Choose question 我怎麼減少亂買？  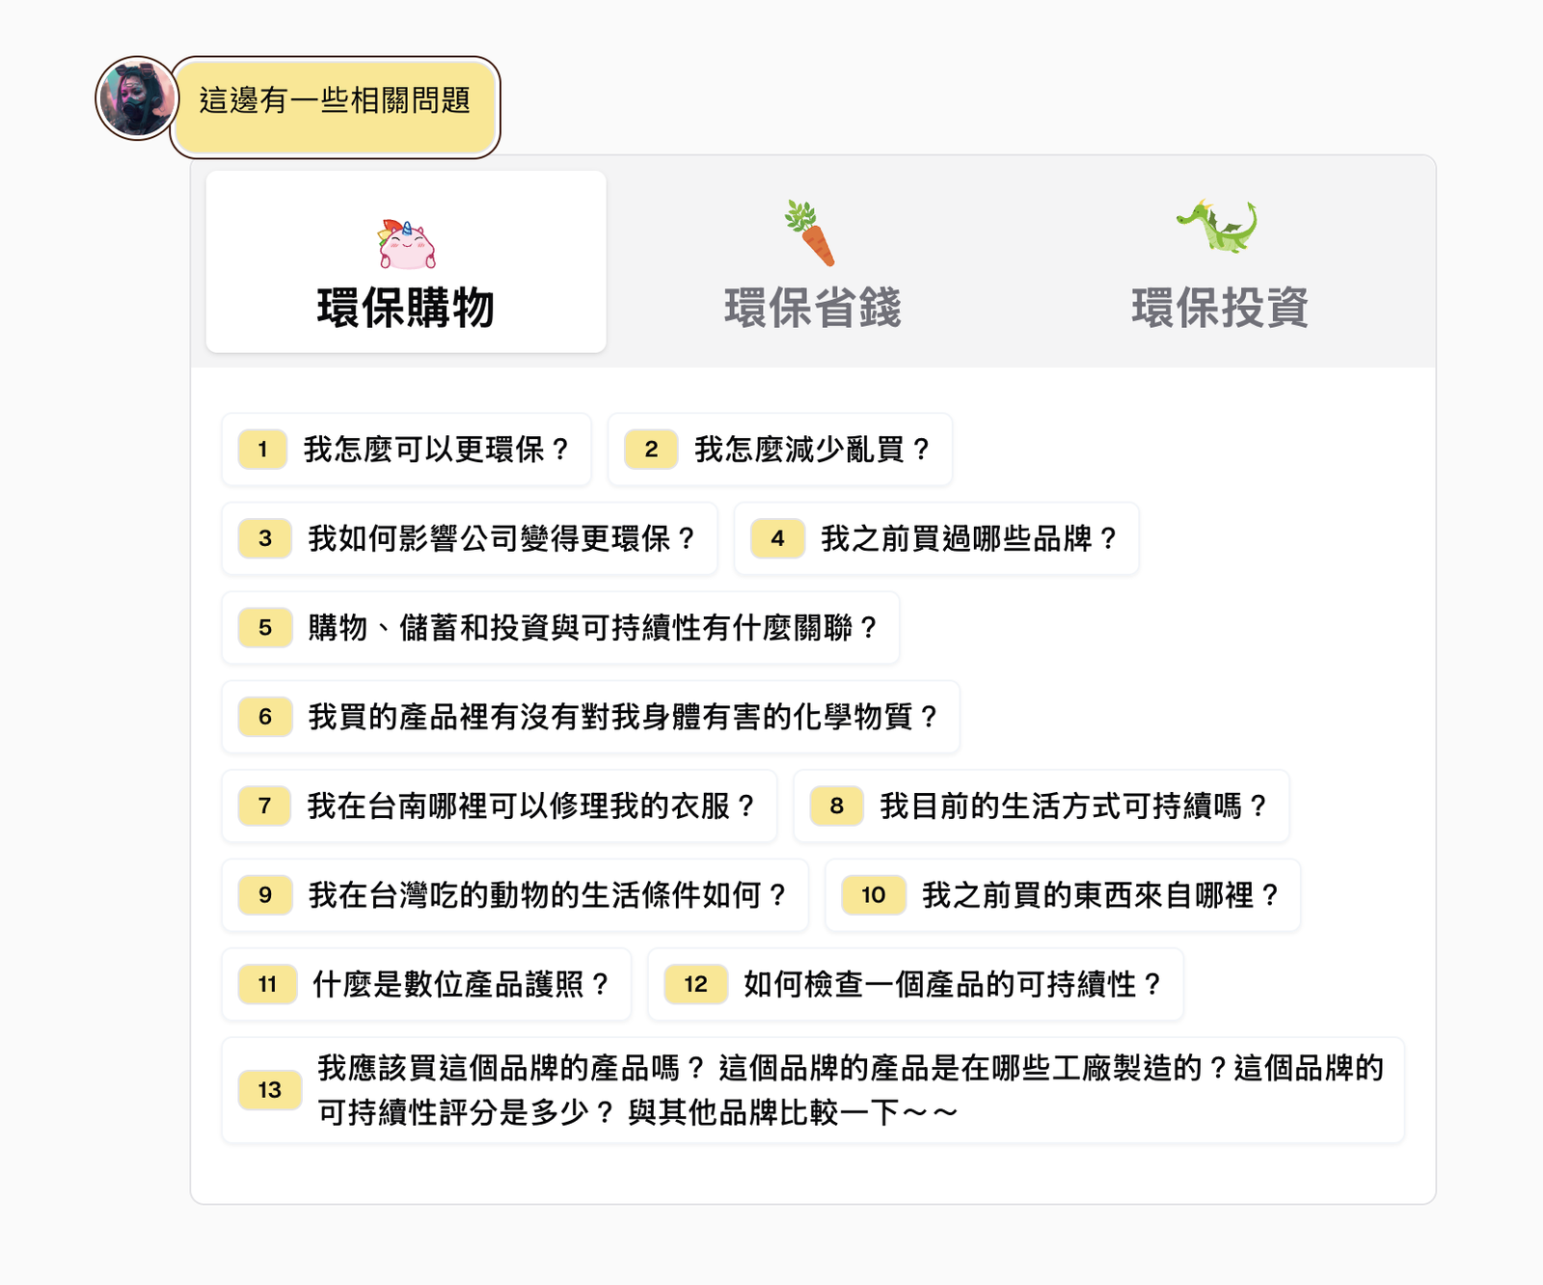[780, 450]
